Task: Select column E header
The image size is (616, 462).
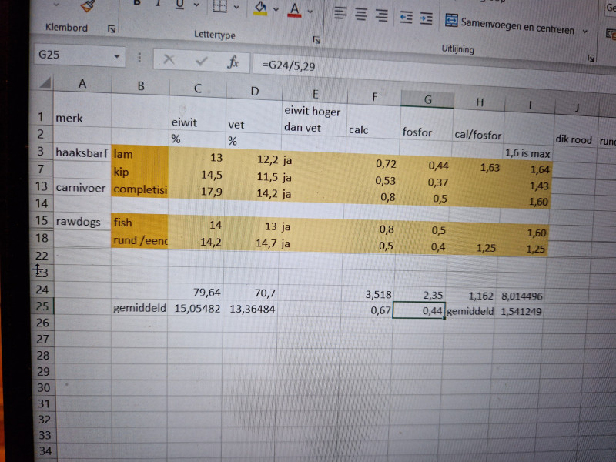Action: [x=315, y=93]
